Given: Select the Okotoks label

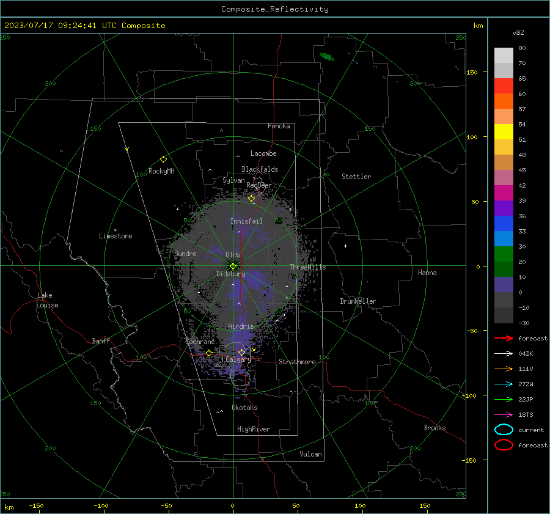Looking at the screenshot, I should [x=244, y=408].
